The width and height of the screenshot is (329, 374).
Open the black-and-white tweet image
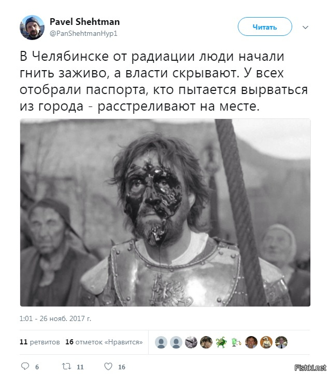(x=165, y=212)
